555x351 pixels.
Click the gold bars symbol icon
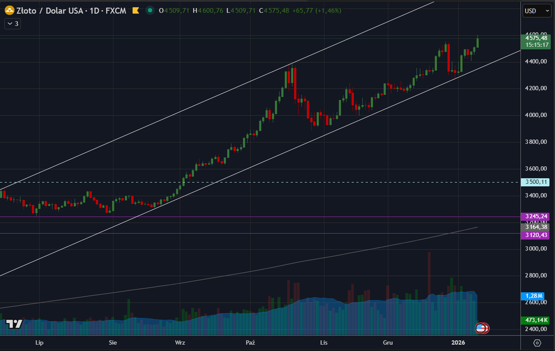(x=9, y=11)
